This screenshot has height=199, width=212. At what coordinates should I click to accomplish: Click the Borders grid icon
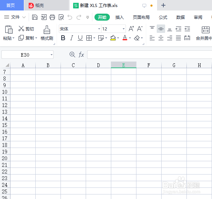point(89,38)
